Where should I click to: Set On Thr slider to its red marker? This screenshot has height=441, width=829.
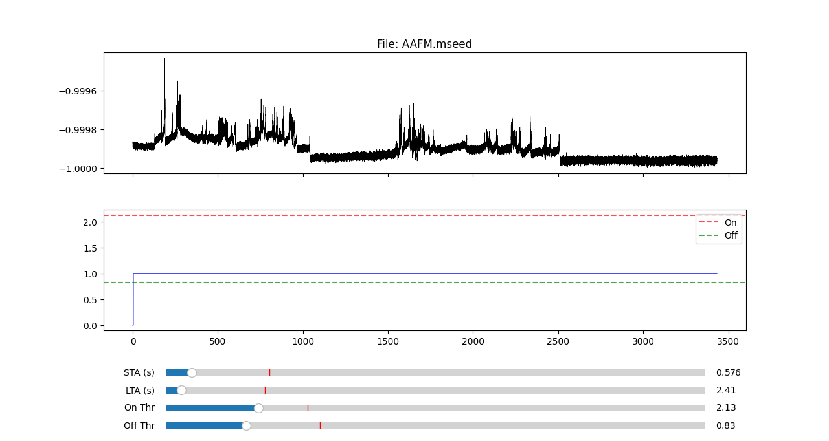coord(308,408)
